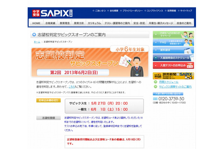Open the 安全・防犯 menu tab
The width and height of the screenshot is (224, 149).
[139, 23]
